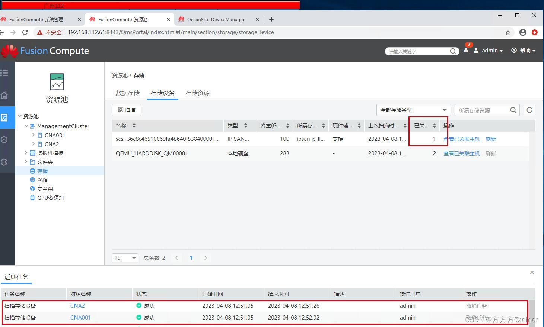Go forward in browser history
Image resolution: width=544 pixels, height=327 pixels.
pos(13,32)
